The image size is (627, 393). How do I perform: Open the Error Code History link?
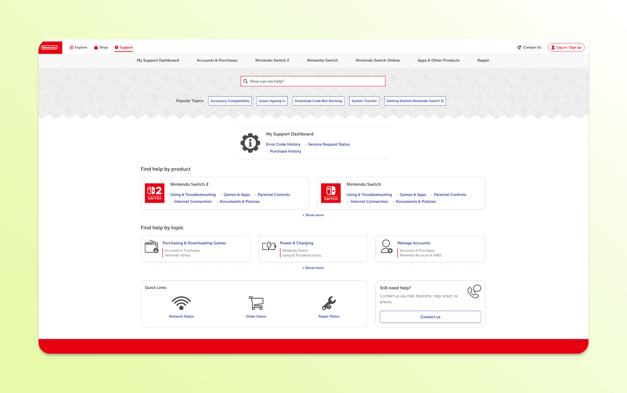[x=283, y=144]
